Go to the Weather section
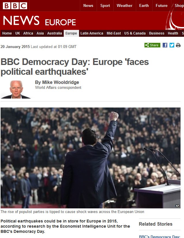184x238 pixels. point(124,6)
